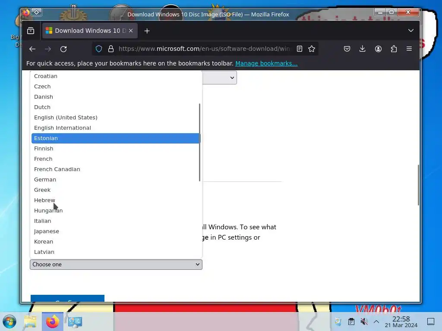Image resolution: width=442 pixels, height=331 pixels.
Task: Open Firefox tracking protection shield
Action: (x=99, y=49)
